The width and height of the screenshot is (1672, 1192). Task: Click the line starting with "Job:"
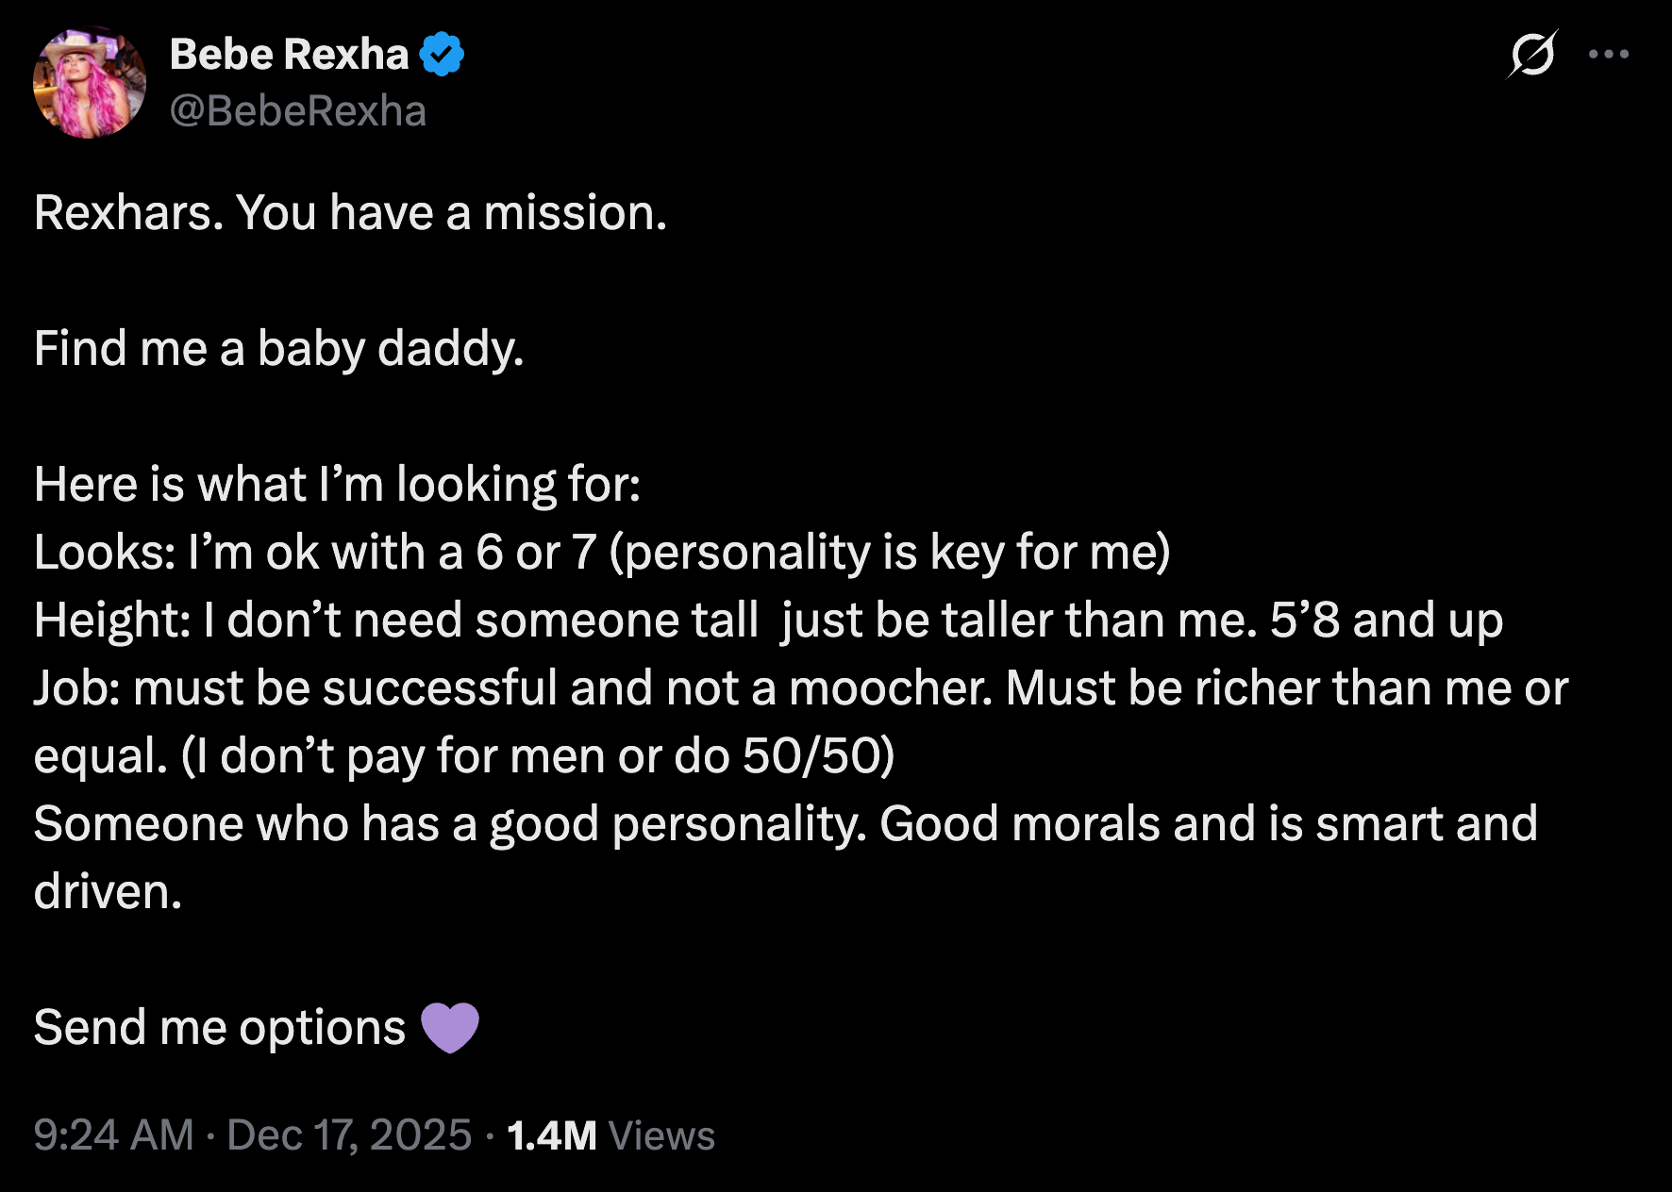point(800,688)
